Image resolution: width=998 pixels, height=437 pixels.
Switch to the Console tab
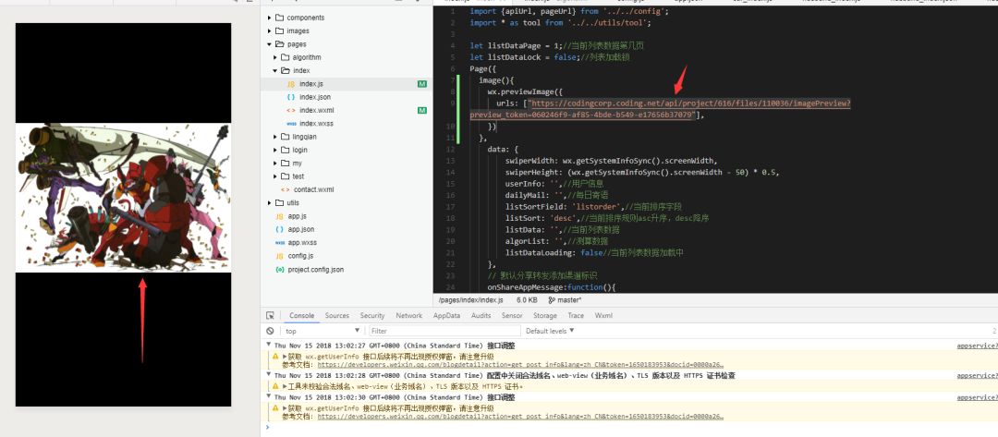pos(301,315)
